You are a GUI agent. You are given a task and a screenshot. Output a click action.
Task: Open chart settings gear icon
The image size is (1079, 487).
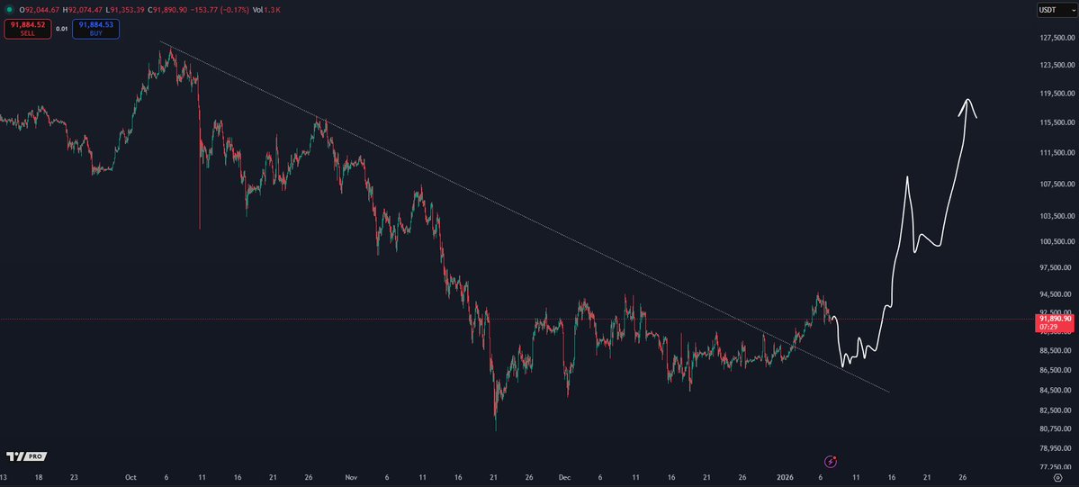pos(1057,477)
